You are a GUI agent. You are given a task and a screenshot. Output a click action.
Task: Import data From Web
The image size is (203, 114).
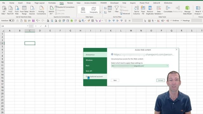(17, 10)
